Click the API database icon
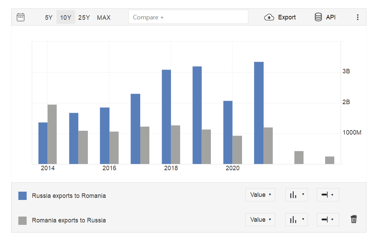Viewport: 375px width, 238px height. 318,17
